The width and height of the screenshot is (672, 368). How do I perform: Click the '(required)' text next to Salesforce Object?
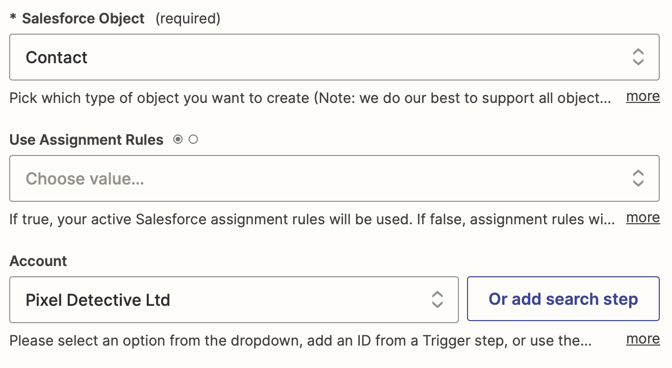(x=188, y=19)
